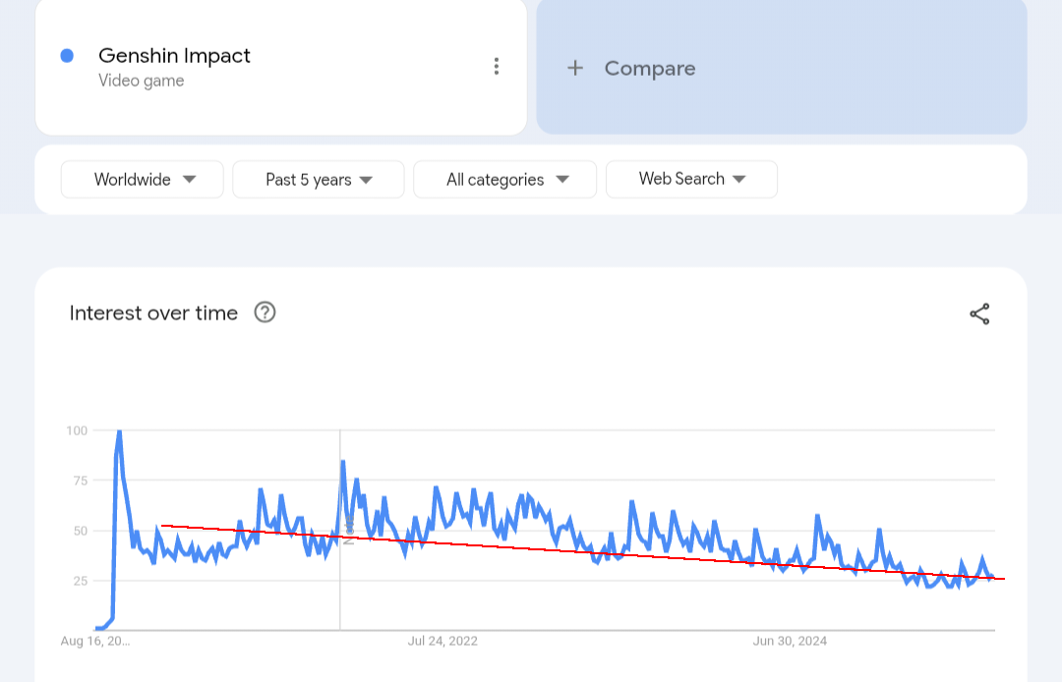Click the Aug 16 start date axis label

pos(95,641)
